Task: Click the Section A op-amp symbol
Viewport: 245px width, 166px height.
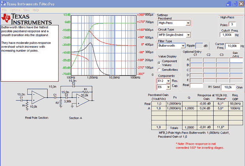Action: tap(83, 100)
